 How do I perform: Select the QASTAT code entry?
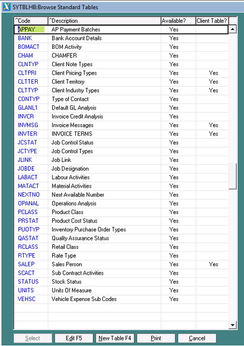(x=28, y=238)
